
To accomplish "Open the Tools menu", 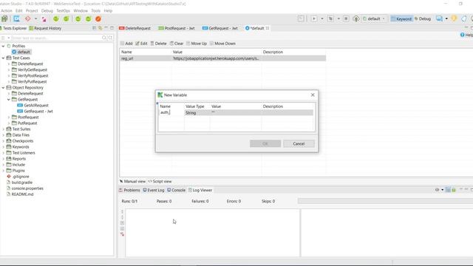I will pyautogui.click(x=95, y=10).
